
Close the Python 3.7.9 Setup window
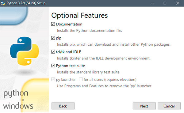pyautogui.click(x=178, y=3)
